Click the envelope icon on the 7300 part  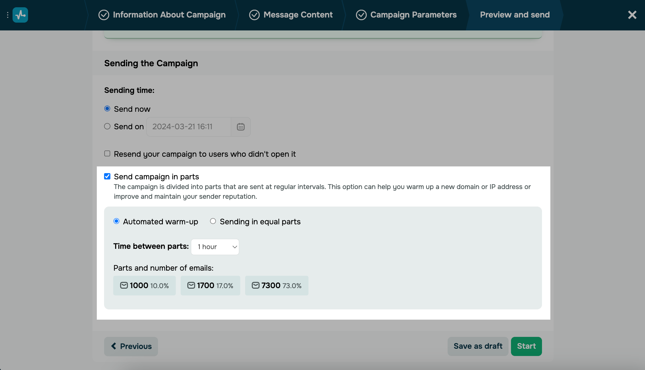click(255, 285)
